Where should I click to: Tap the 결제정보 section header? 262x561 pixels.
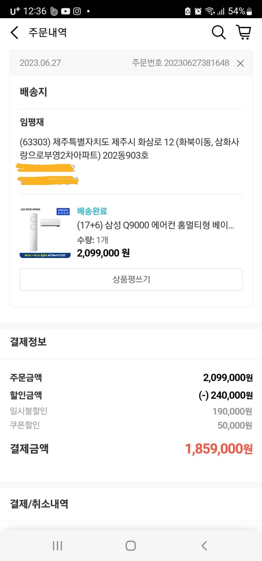(x=28, y=342)
